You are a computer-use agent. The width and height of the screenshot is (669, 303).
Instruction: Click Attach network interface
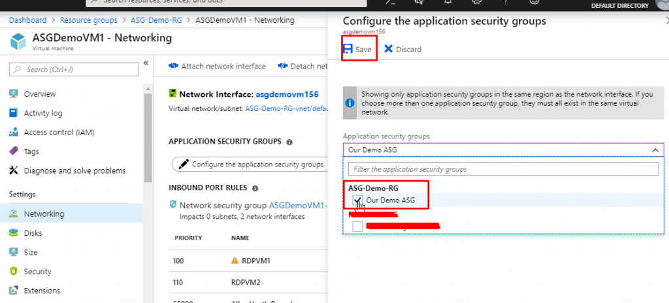tap(217, 66)
